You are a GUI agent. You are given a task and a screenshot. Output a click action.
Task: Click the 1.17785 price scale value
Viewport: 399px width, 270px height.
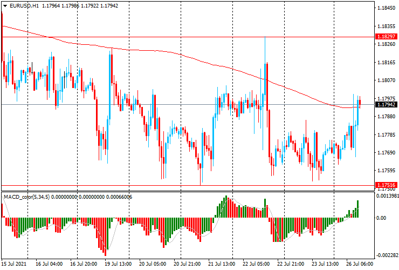[x=386, y=134]
